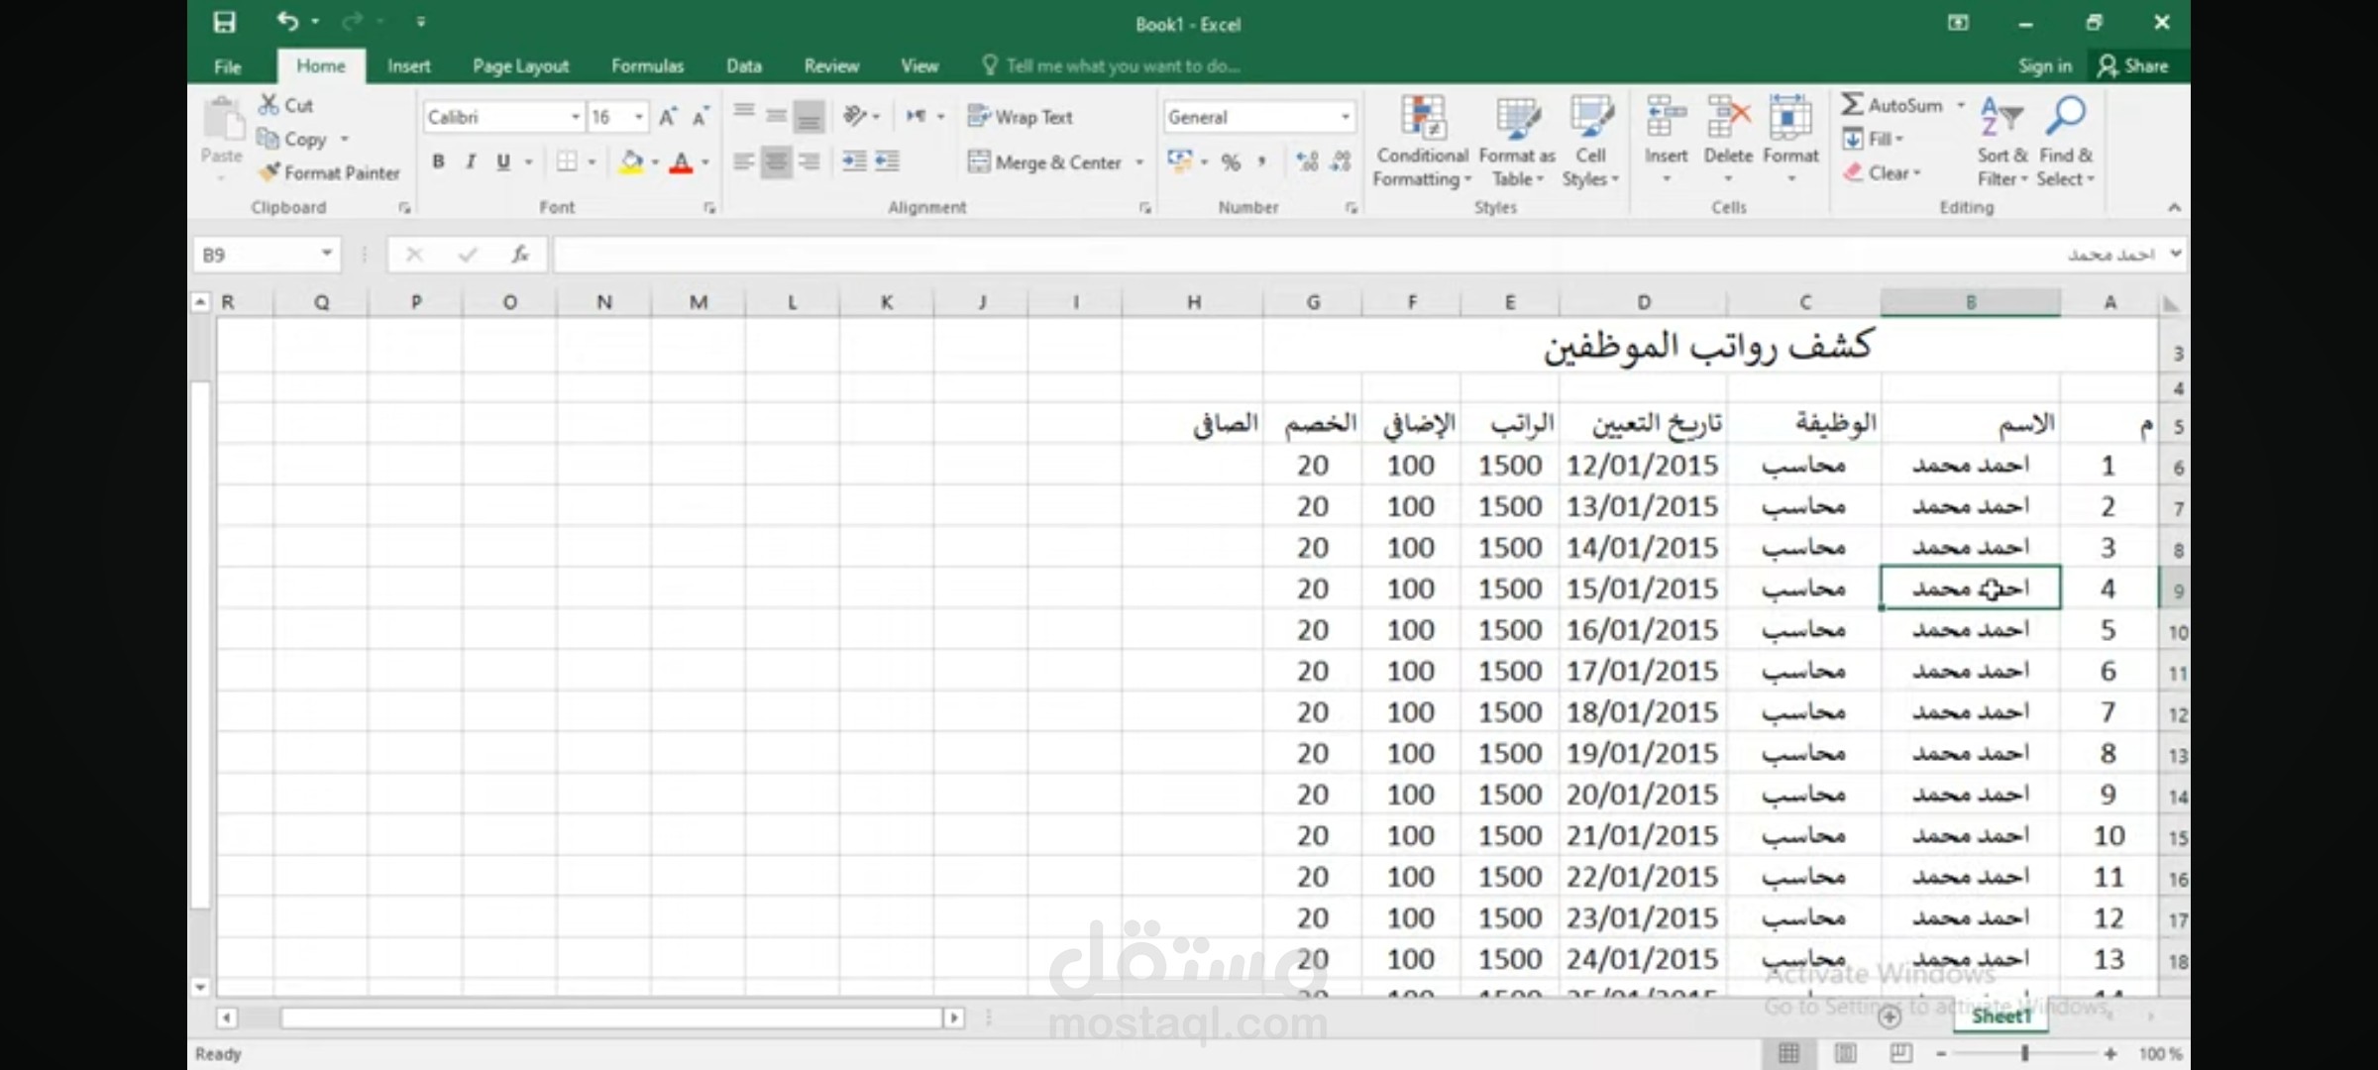
Task: Switch to the Data tab
Action: 743,66
